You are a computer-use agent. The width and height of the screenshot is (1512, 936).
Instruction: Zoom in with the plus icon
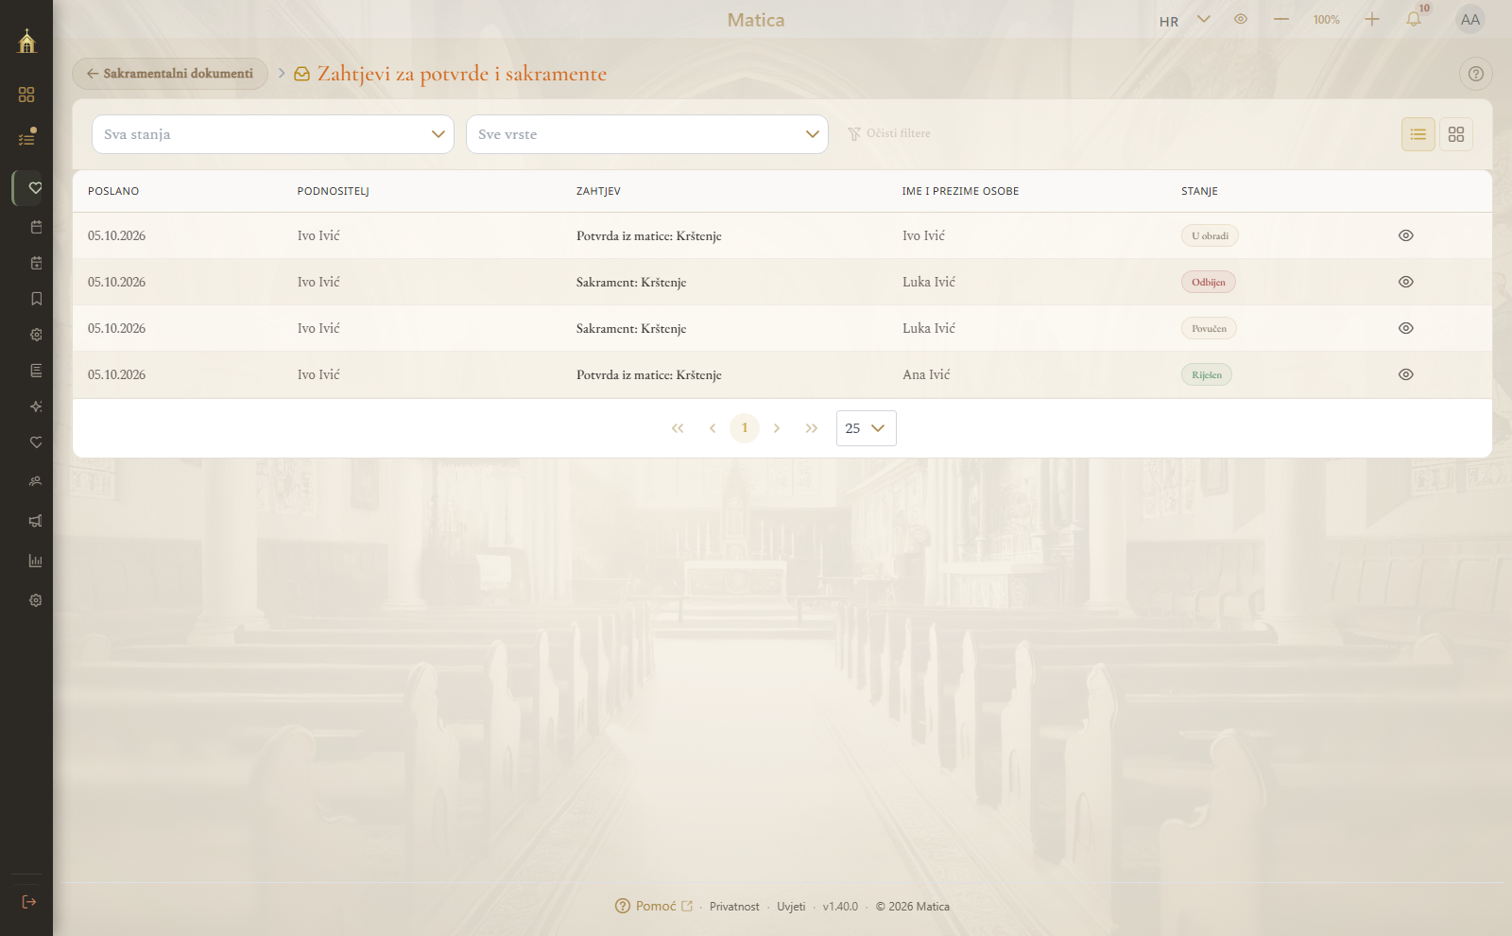coord(1372,19)
